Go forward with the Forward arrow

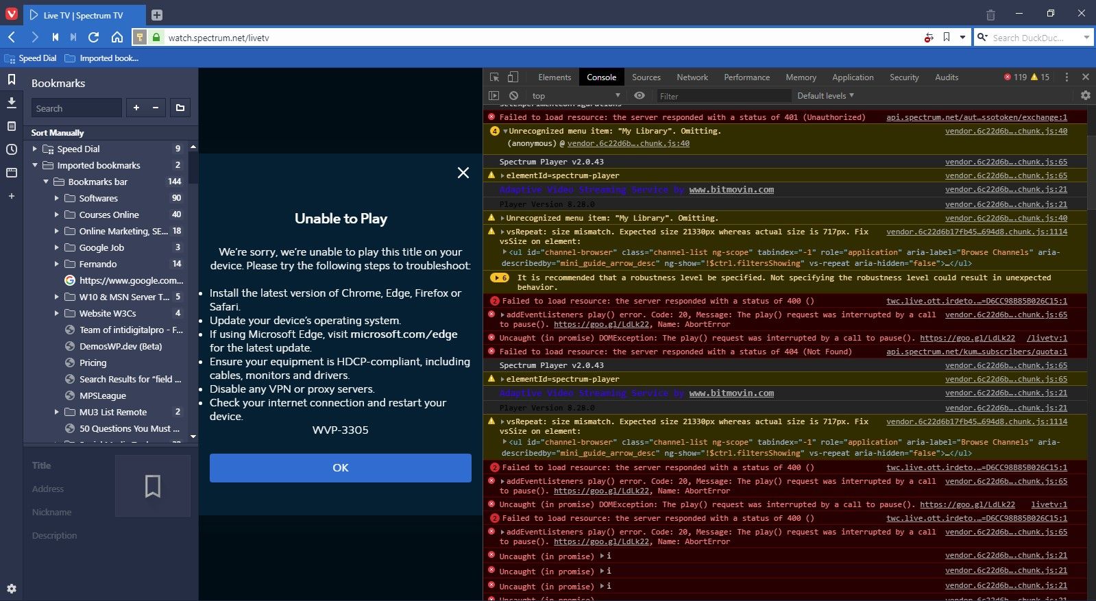click(x=34, y=37)
